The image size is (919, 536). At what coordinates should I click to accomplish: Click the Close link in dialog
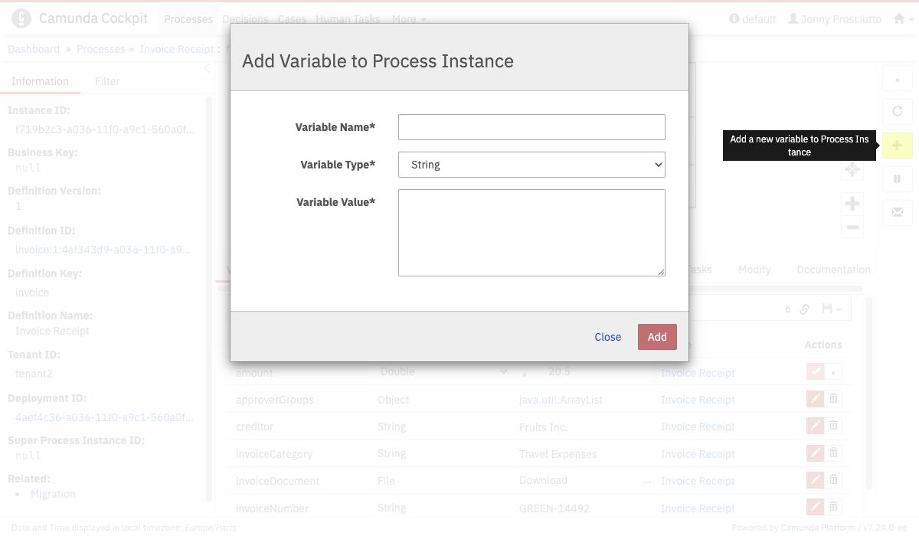pos(607,337)
